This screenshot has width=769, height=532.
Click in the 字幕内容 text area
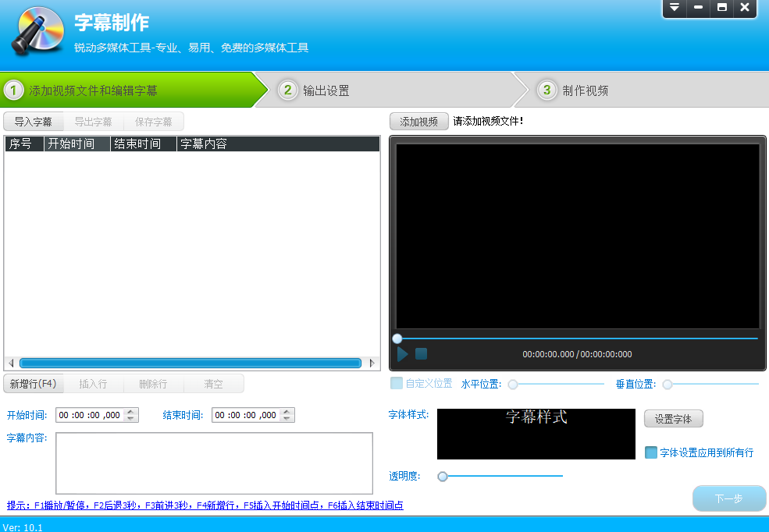coord(214,463)
